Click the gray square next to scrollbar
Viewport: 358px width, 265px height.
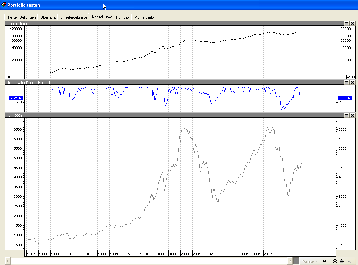tap(296, 261)
